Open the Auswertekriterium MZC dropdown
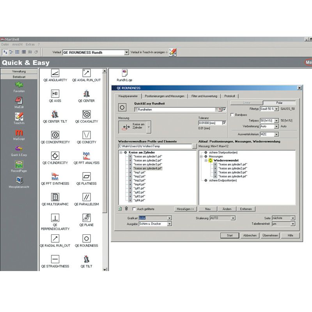This screenshot has width=312, height=312. [x=277, y=135]
